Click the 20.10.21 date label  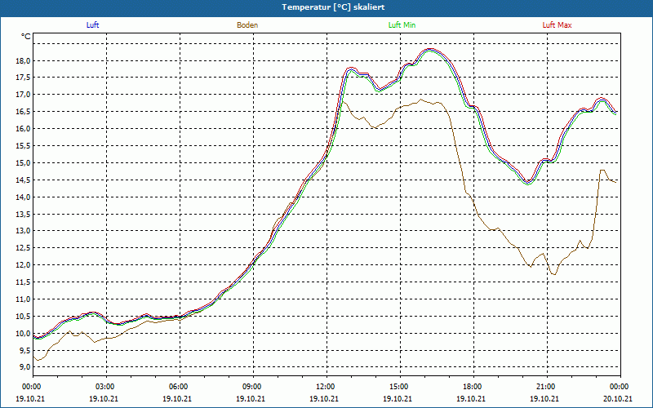point(618,398)
